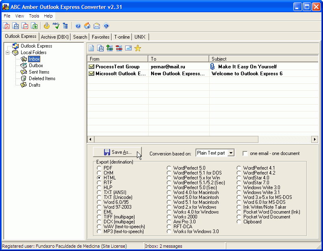Click the Deleted Items recycle bin icon
The width and height of the screenshot is (323, 251).
tap(24, 79)
